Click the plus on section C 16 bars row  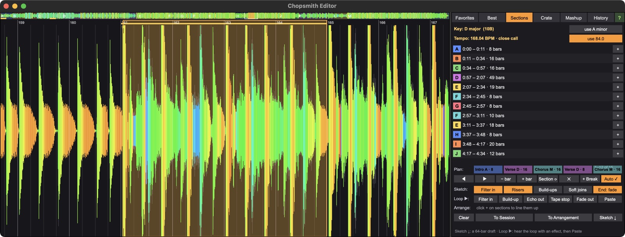coord(618,68)
